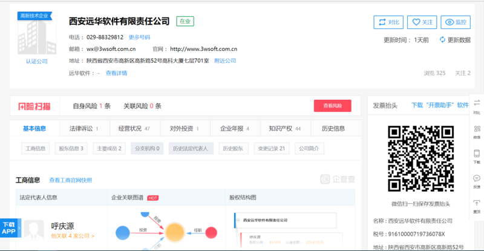The image size is (484, 251).
Task: Open the 知识产权 tab
Action: [286, 128]
